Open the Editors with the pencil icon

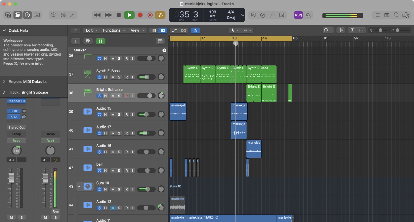[x=72, y=15]
